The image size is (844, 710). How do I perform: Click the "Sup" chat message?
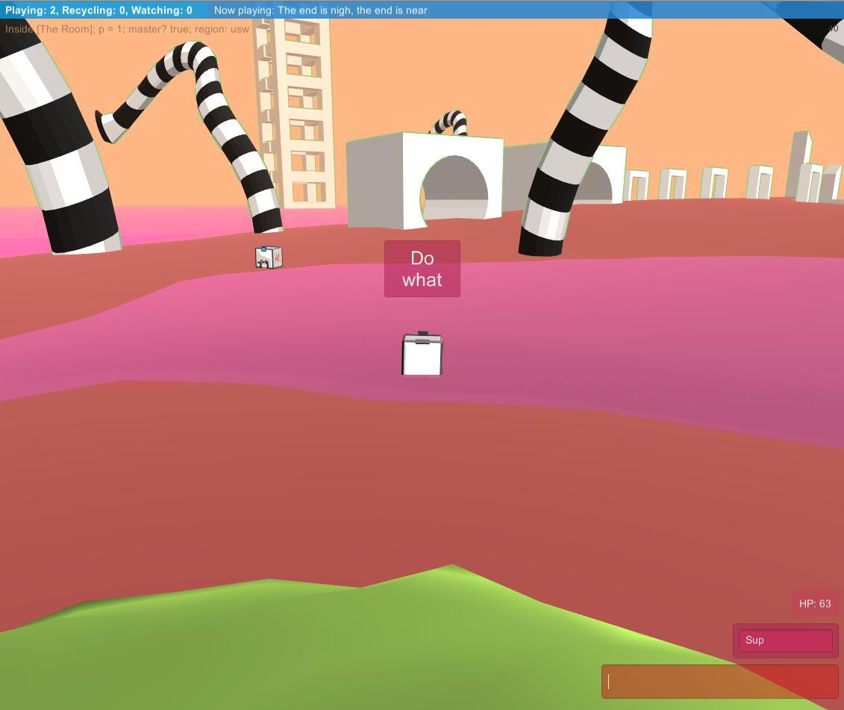pos(785,641)
